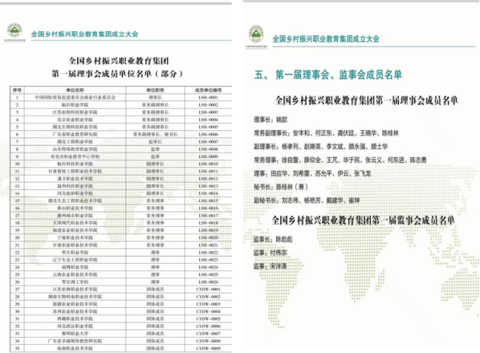Click the line '监事长：陈彪彪'
The image size is (480, 353).
[x=273, y=239]
